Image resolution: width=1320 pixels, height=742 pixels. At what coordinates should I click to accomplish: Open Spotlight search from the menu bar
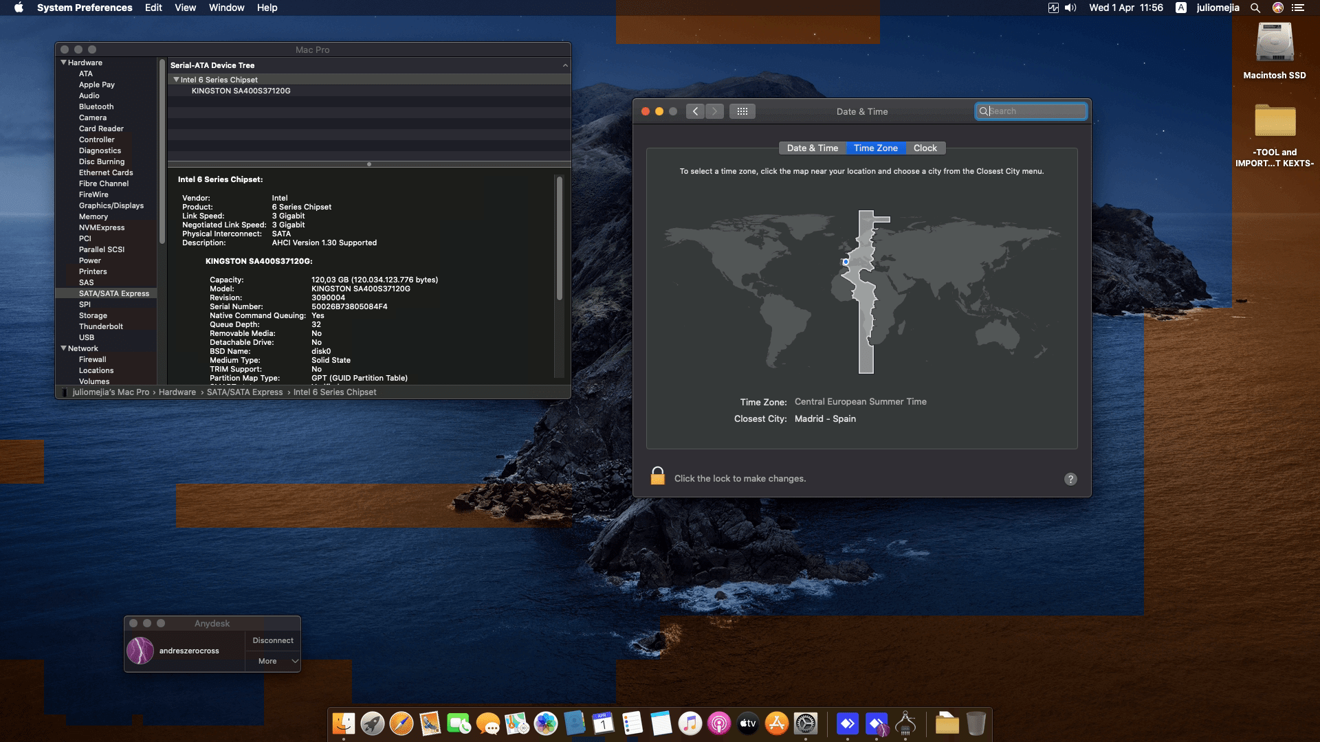[1255, 8]
